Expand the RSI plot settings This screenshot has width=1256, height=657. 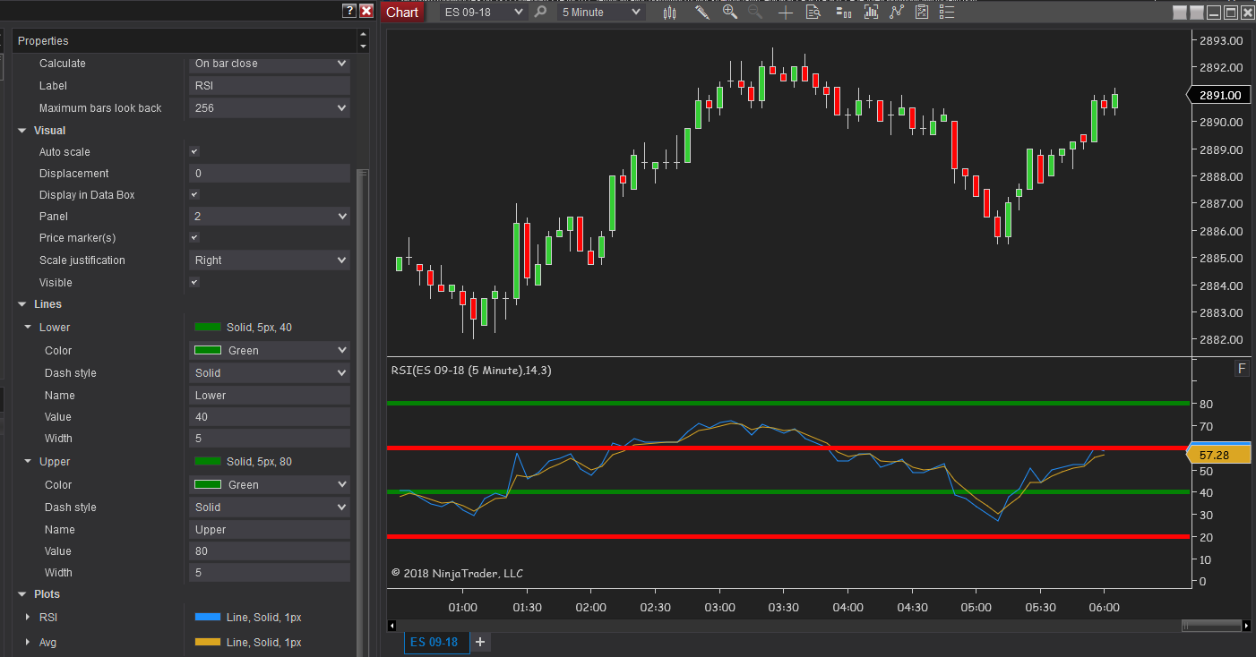tap(28, 618)
